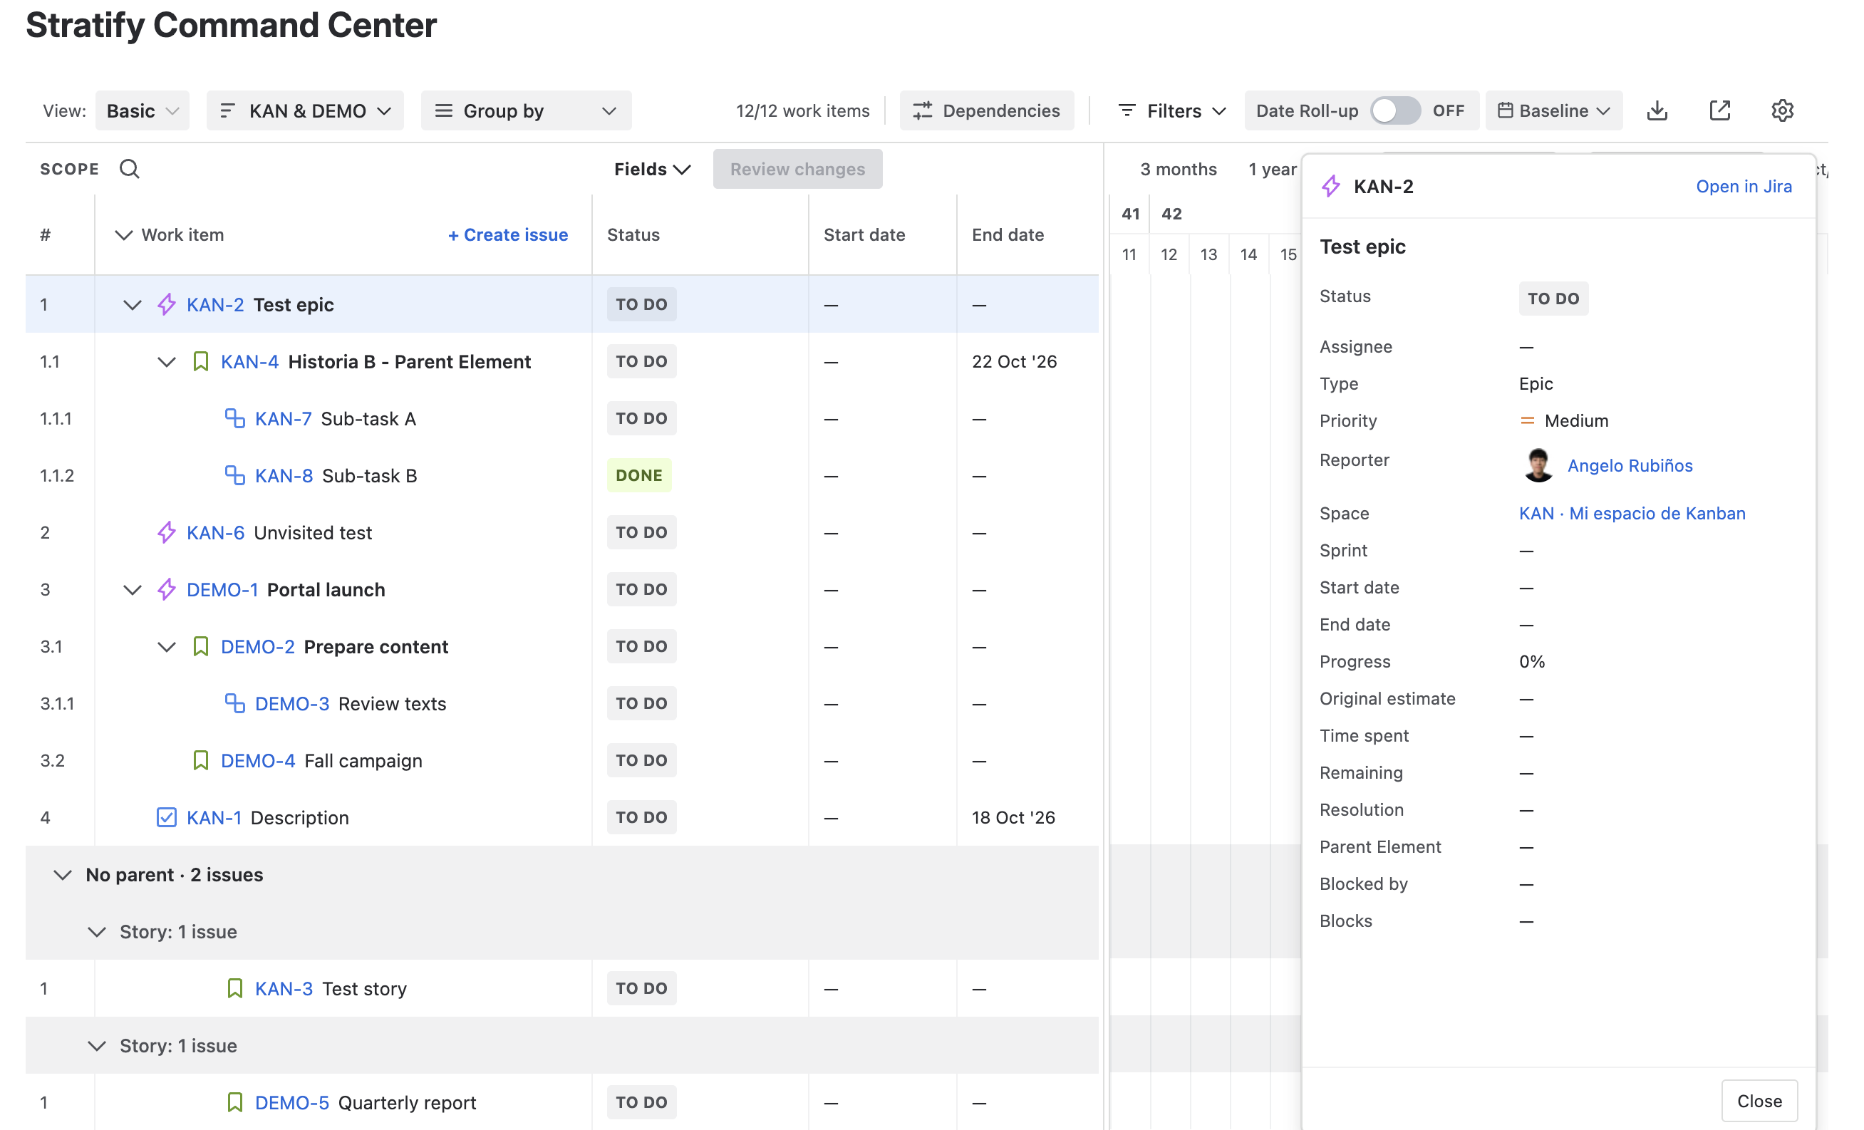Collapse the KAN-2 Test epic row
The image size is (1864, 1130).
click(133, 305)
